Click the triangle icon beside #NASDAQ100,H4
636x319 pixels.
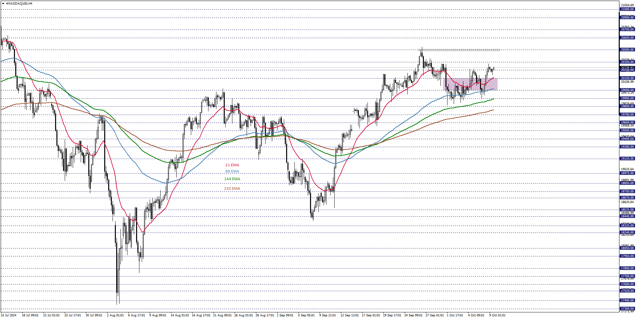[x=3, y=4]
